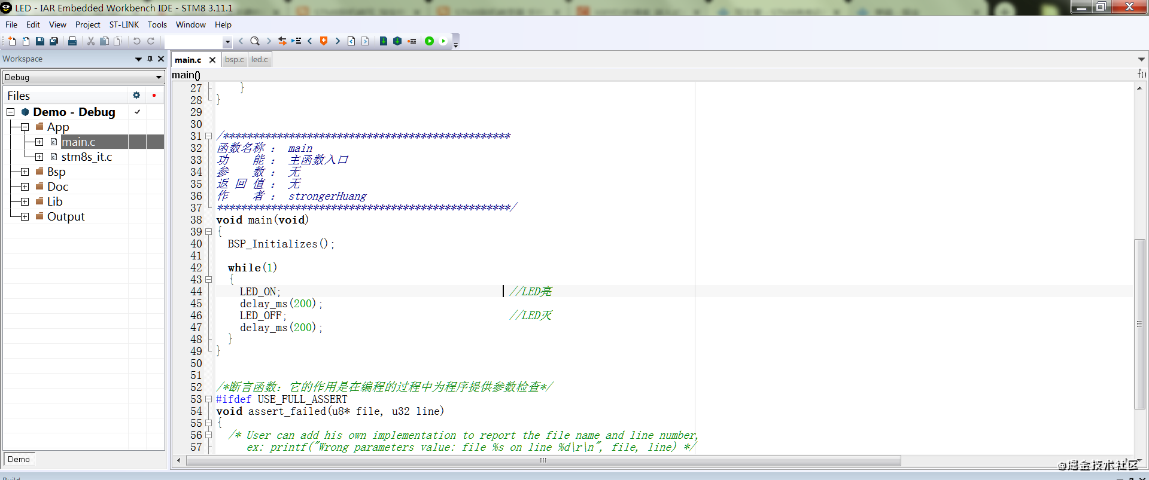The height and width of the screenshot is (480, 1149).
Task: Click Files column settings gear icon
Action: point(136,95)
